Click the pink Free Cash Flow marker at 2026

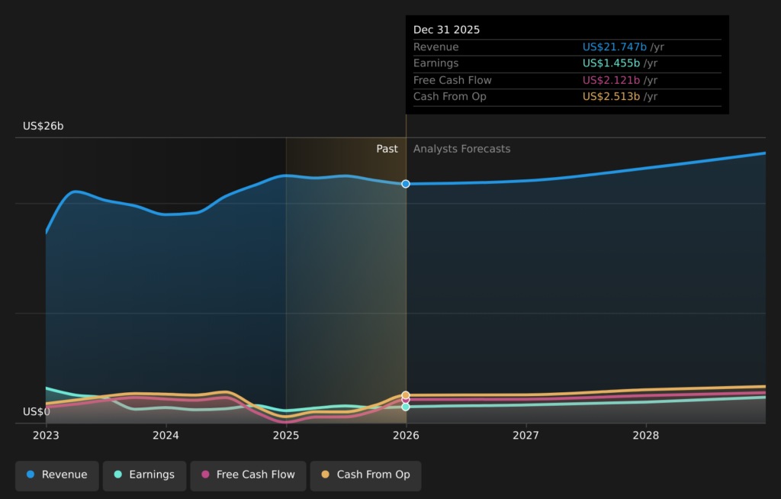coord(406,400)
